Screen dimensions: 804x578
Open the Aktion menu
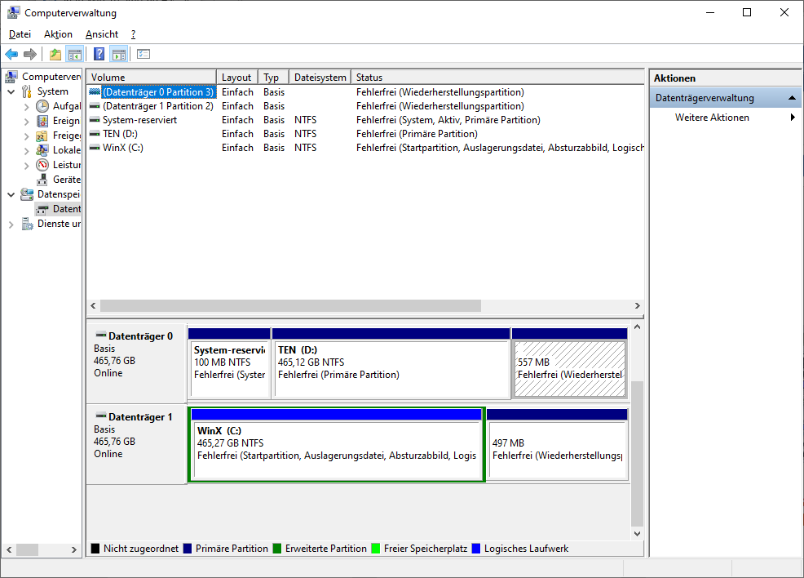pyautogui.click(x=58, y=33)
